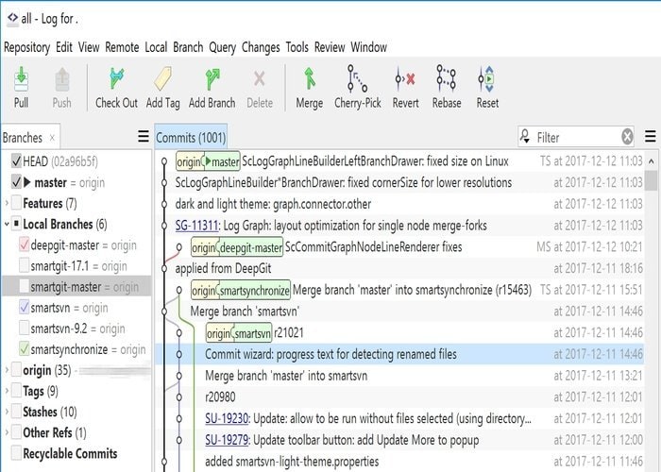
Task: Open the Remote menu
Action: pyautogui.click(x=122, y=47)
